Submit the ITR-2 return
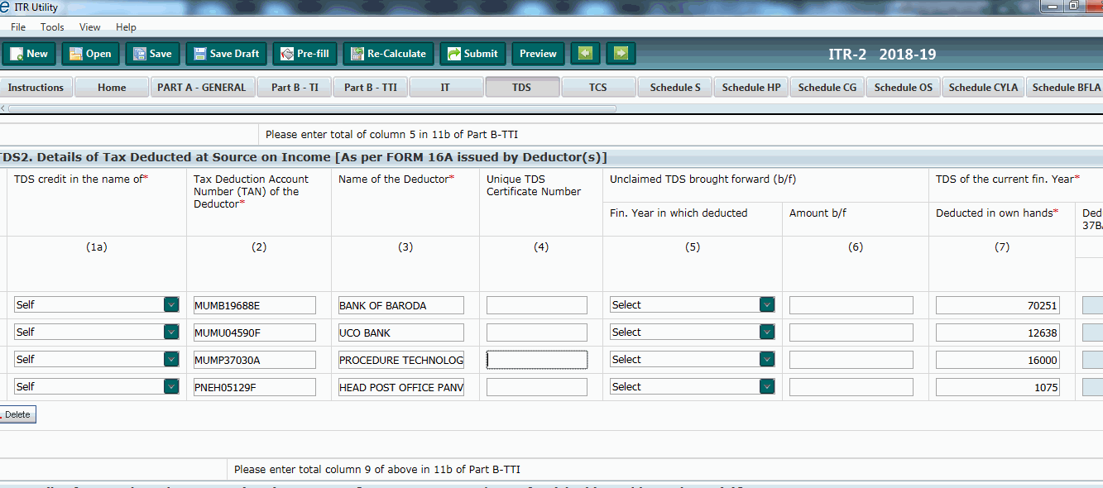 click(472, 52)
